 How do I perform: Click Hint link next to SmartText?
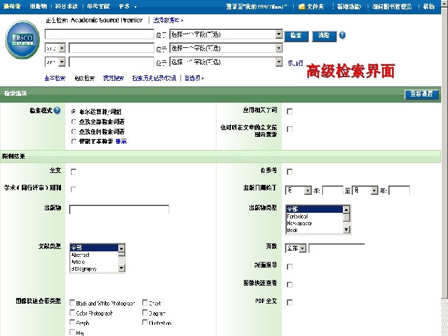click(121, 141)
